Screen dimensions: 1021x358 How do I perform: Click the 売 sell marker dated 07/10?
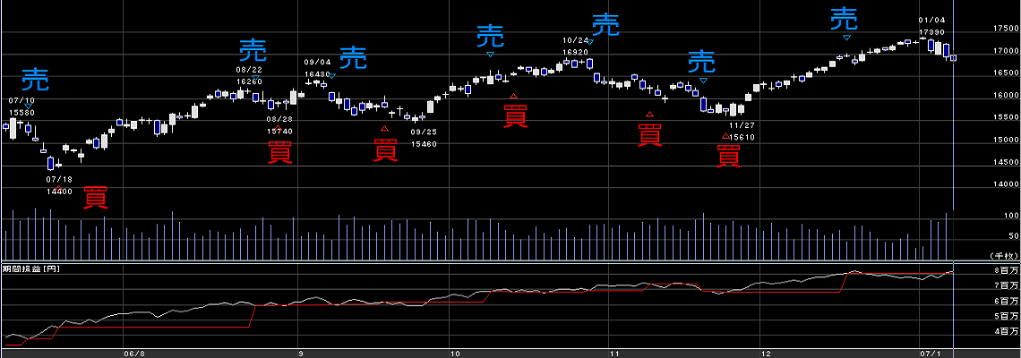[36, 79]
